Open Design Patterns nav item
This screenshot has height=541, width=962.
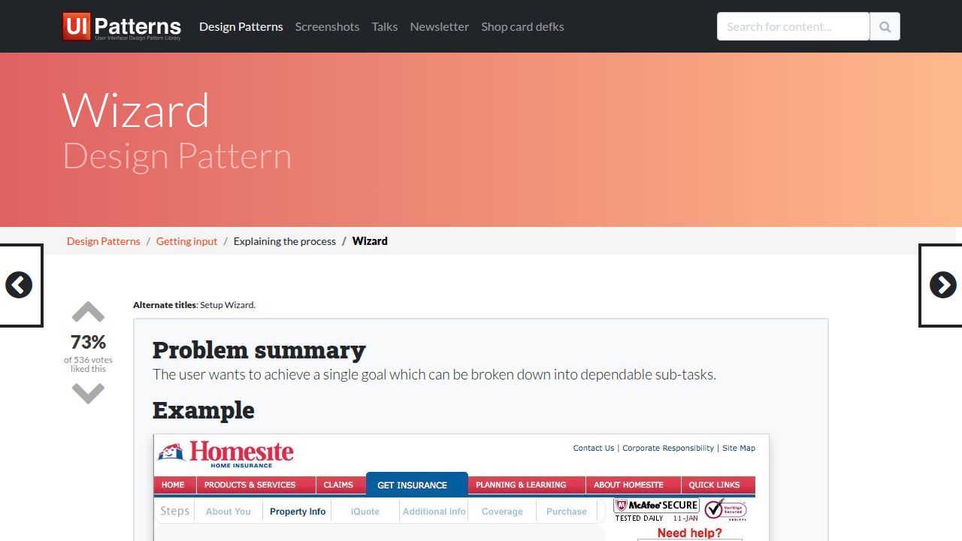point(241,26)
